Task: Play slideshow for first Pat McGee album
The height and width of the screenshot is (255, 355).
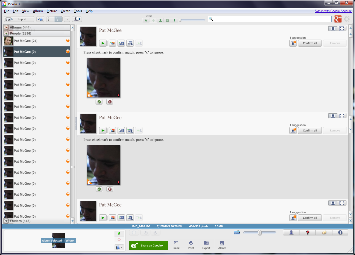Action: click(x=103, y=43)
